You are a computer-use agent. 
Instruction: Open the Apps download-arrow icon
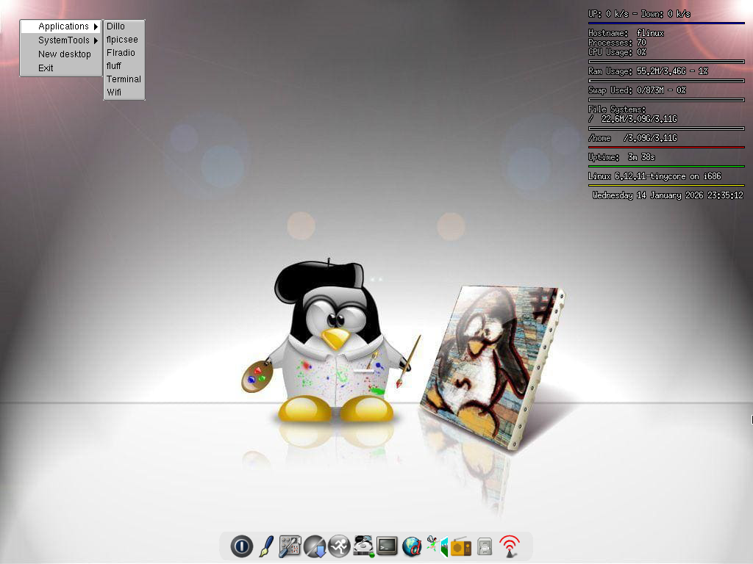[x=315, y=546]
